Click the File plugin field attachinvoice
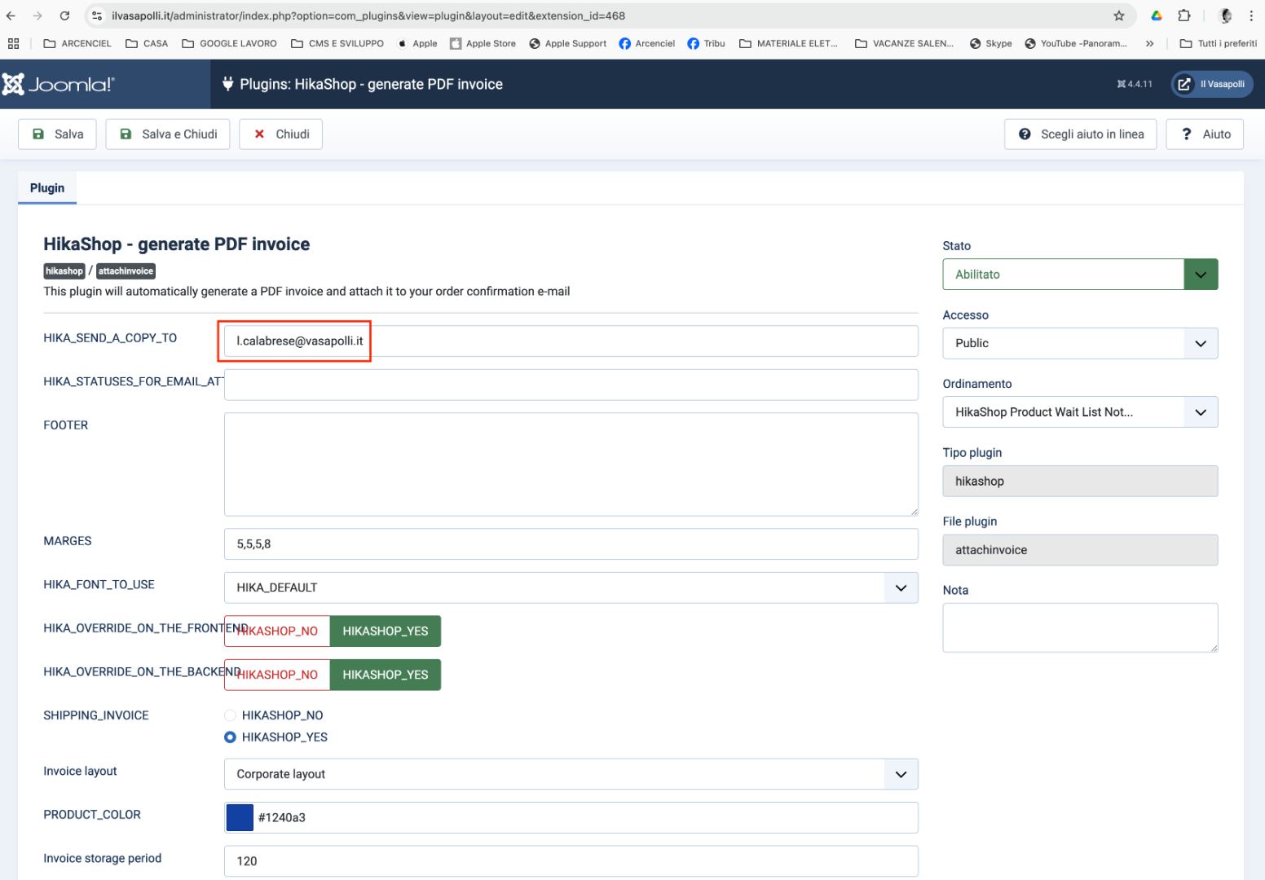The height and width of the screenshot is (880, 1265). tap(1080, 550)
